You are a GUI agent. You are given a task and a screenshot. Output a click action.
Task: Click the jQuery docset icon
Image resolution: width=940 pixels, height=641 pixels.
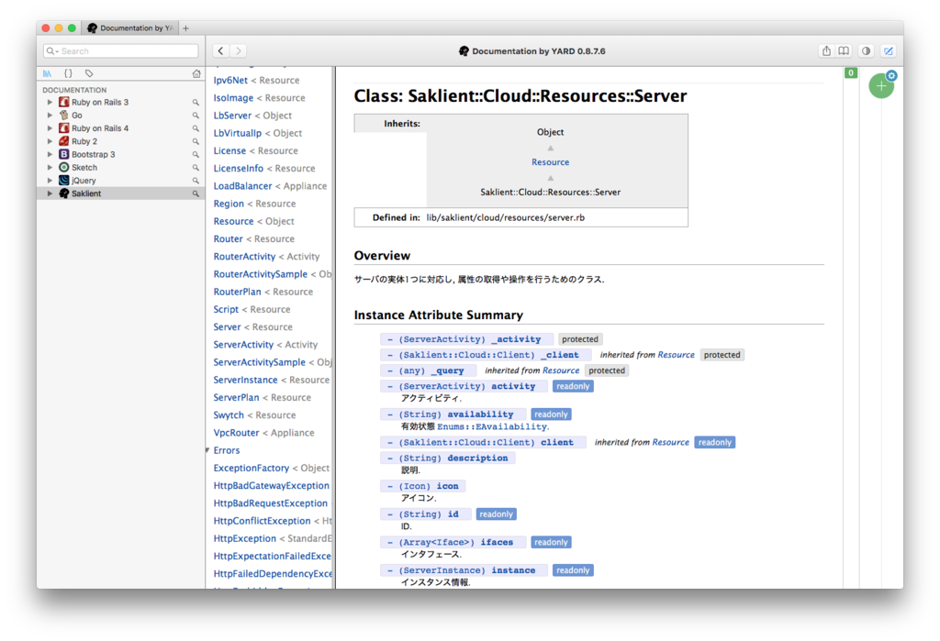63,181
